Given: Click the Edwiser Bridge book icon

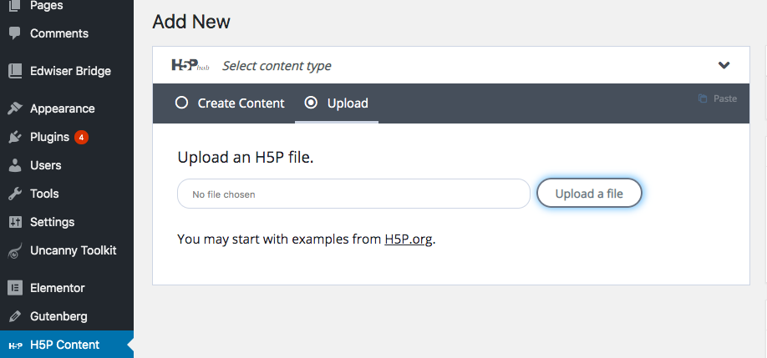Looking at the screenshot, I should (15, 71).
